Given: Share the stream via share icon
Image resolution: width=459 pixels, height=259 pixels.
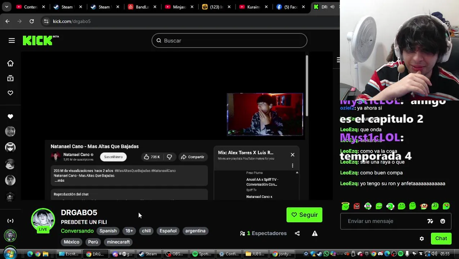Looking at the screenshot, I should (297, 233).
